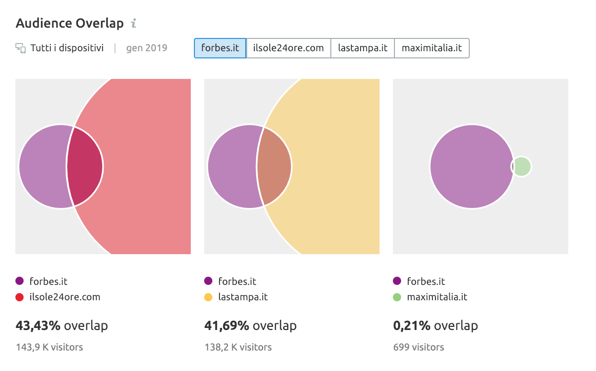Click the purple forbes.it dot above ilsole24ore.com
Screen dimensions: 596x371
point(19,281)
